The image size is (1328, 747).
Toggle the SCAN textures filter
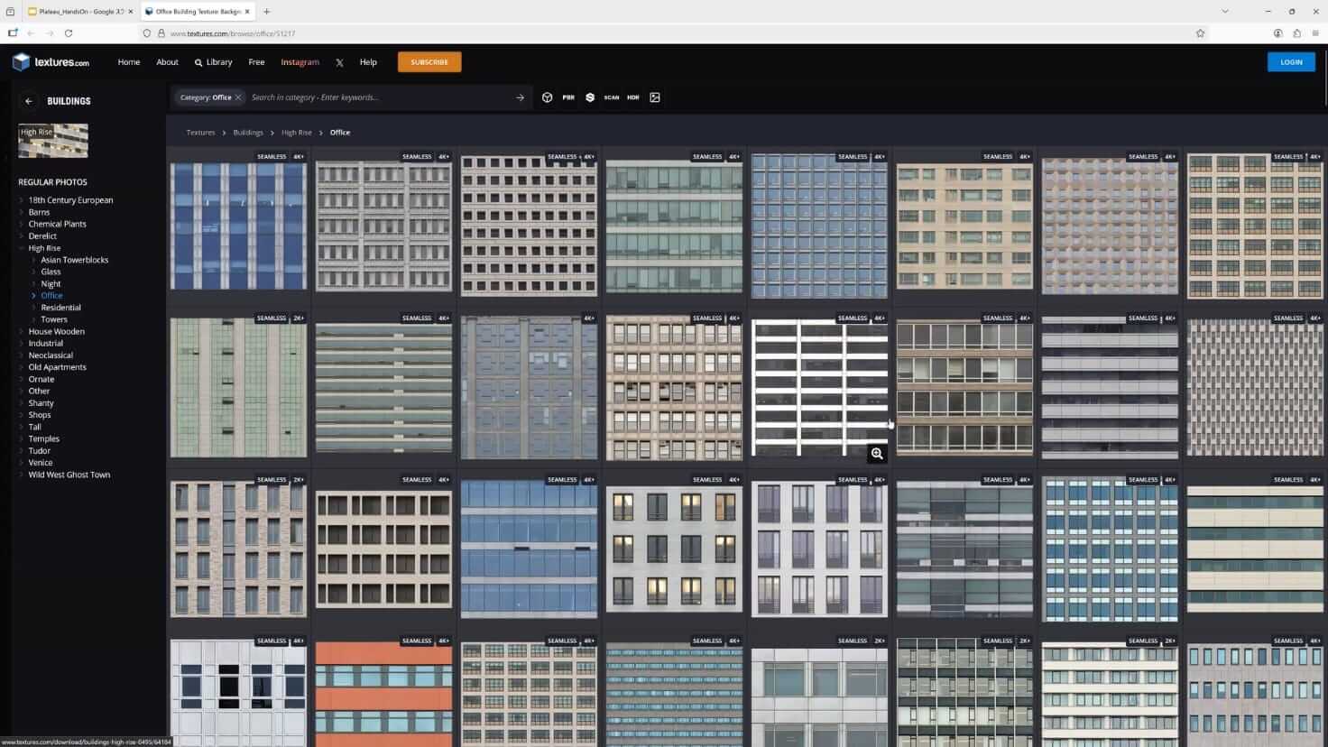[612, 97]
